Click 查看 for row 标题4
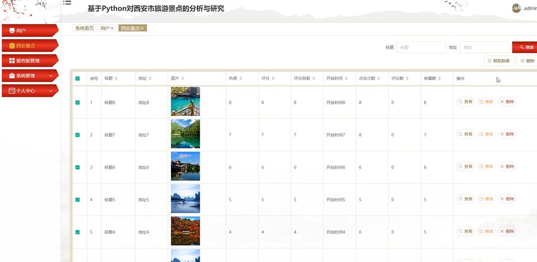 [x=465, y=231]
